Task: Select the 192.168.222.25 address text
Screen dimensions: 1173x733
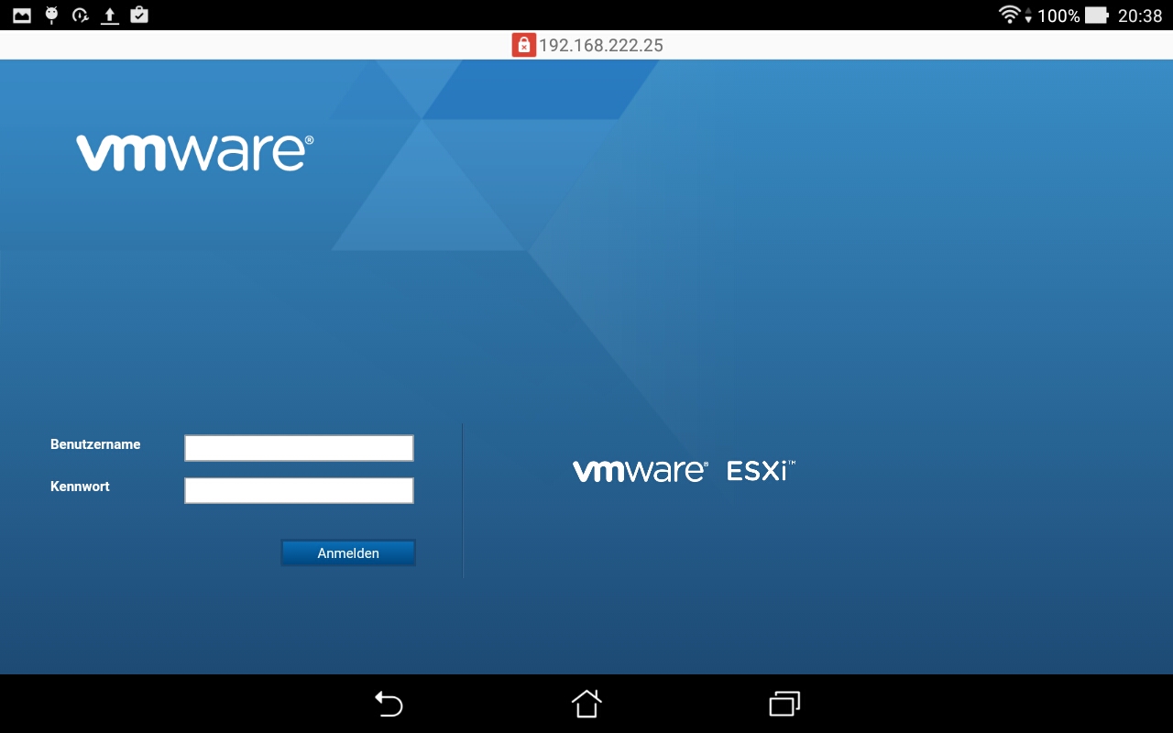Action: point(601,45)
